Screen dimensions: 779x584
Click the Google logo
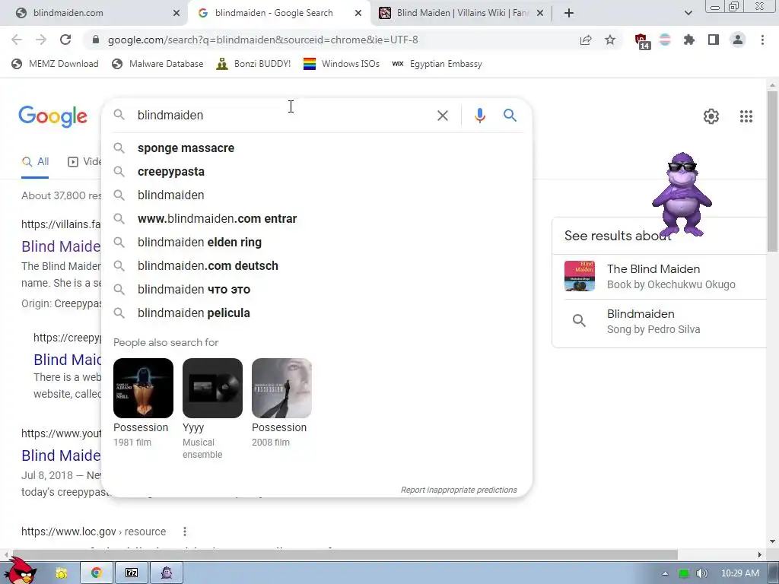[x=53, y=116]
